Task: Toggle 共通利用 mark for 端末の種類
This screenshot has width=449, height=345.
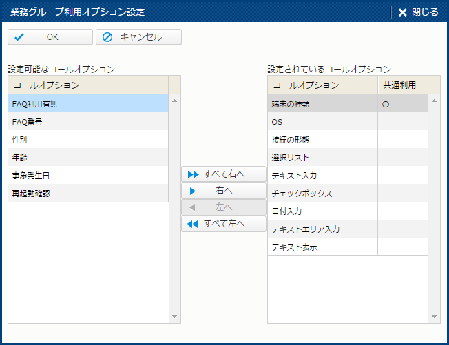Action: coord(402,104)
